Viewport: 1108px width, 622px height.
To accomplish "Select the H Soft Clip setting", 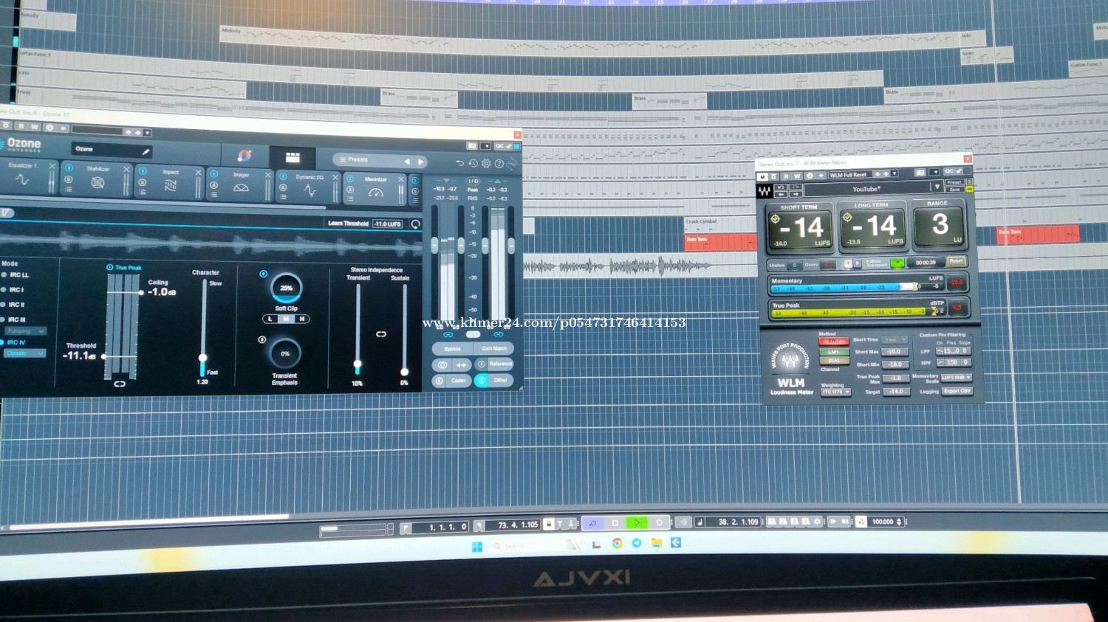I will click(301, 319).
